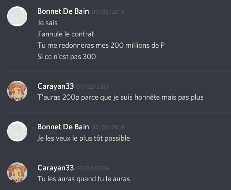Click timestamp of "Tu les auras quand" message
Screen dimensions: 231x190
tap(92, 168)
